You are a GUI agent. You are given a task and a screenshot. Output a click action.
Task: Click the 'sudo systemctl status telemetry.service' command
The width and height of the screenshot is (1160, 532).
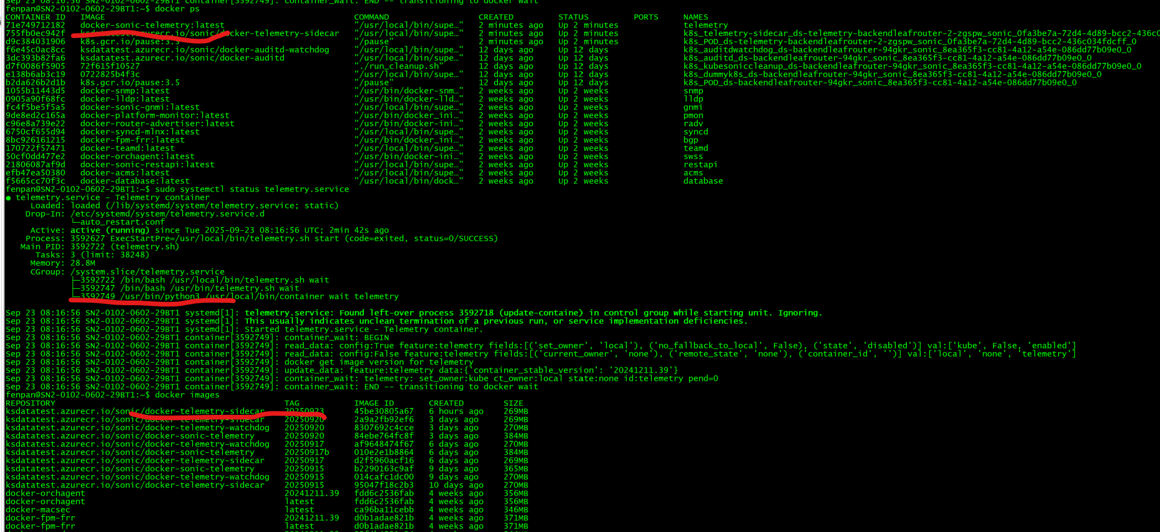click(x=252, y=189)
